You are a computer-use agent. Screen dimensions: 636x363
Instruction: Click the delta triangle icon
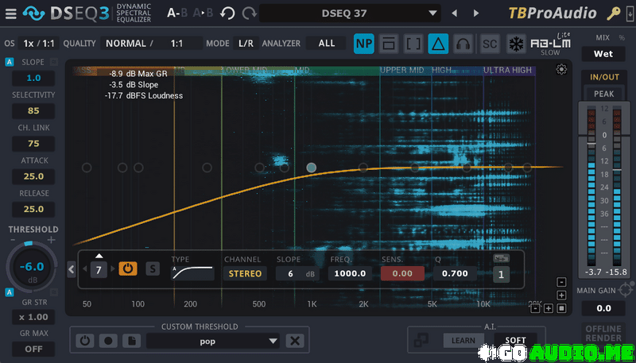tap(438, 44)
